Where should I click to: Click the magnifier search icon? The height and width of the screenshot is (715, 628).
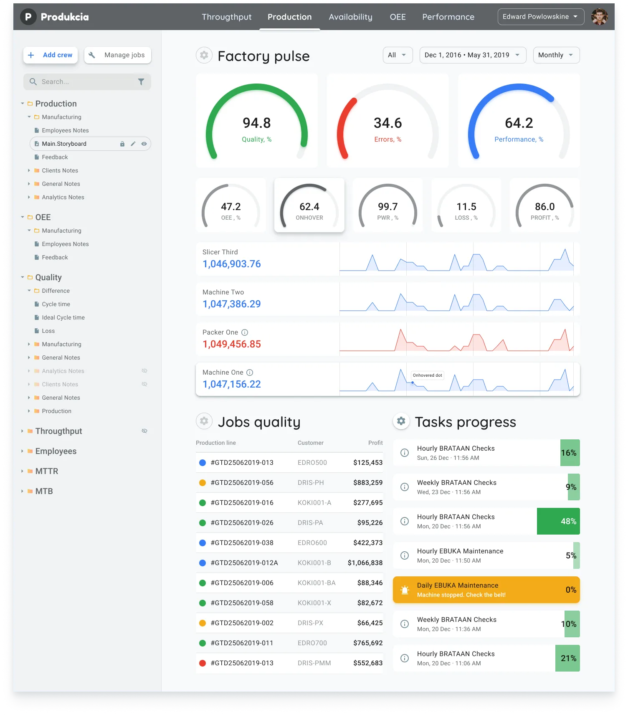33,82
